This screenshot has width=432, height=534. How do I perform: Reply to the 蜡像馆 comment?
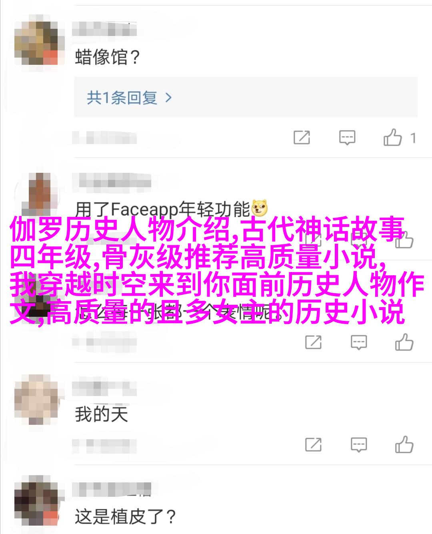point(347,138)
